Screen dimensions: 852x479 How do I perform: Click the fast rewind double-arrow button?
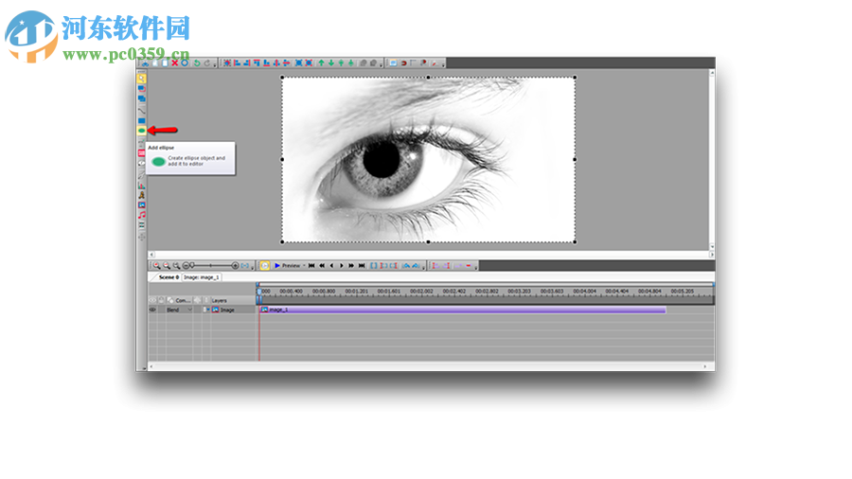coord(322,266)
